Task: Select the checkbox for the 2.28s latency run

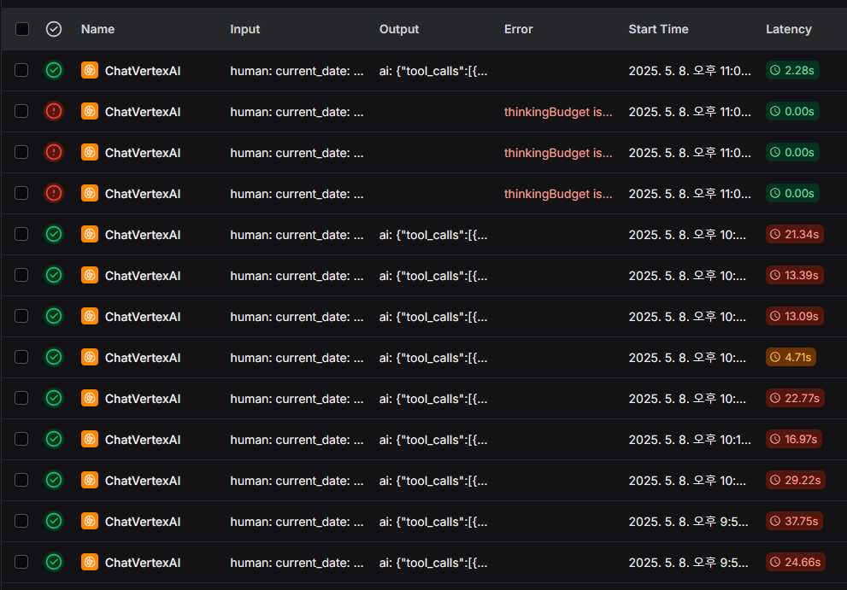Action: coord(21,70)
